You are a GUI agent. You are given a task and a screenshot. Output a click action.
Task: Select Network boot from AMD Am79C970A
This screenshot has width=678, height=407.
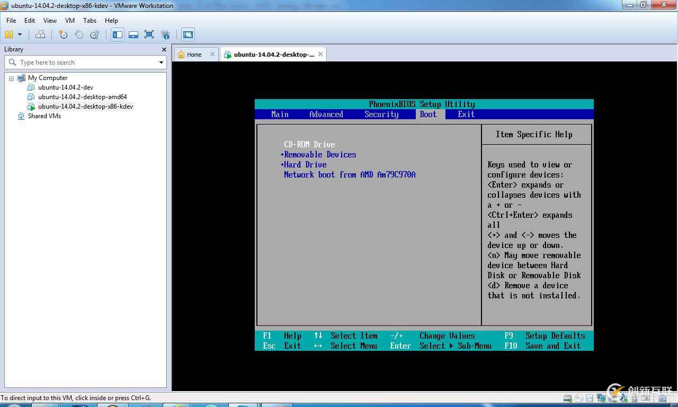tap(350, 175)
